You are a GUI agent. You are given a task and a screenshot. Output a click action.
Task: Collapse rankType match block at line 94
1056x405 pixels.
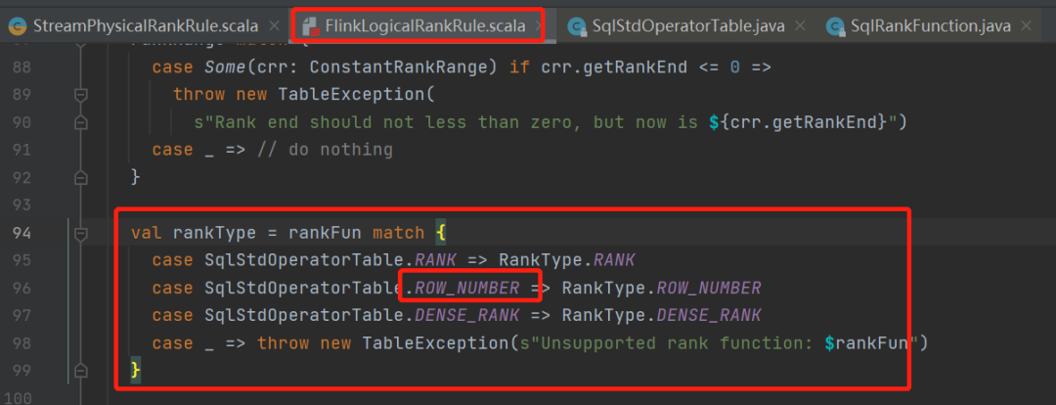click(x=81, y=233)
